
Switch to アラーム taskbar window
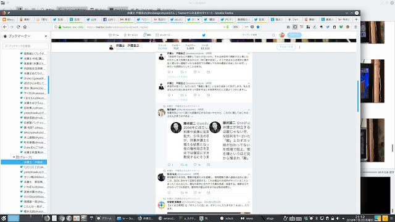click(104, 218)
